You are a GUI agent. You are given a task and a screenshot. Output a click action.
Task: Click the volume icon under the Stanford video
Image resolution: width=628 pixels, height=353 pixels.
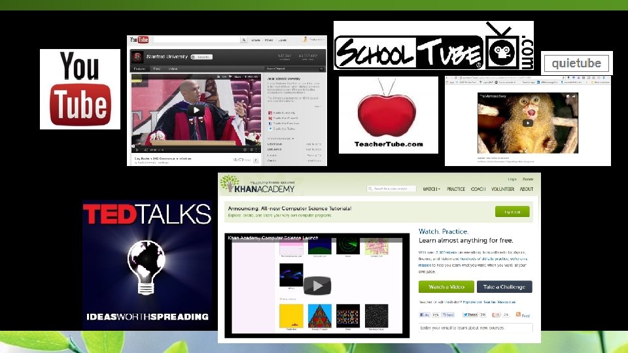(x=145, y=150)
